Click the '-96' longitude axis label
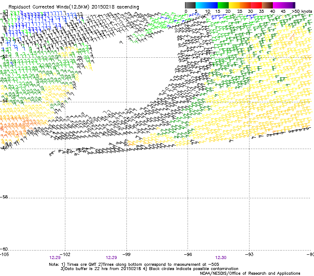 click(188, 254)
